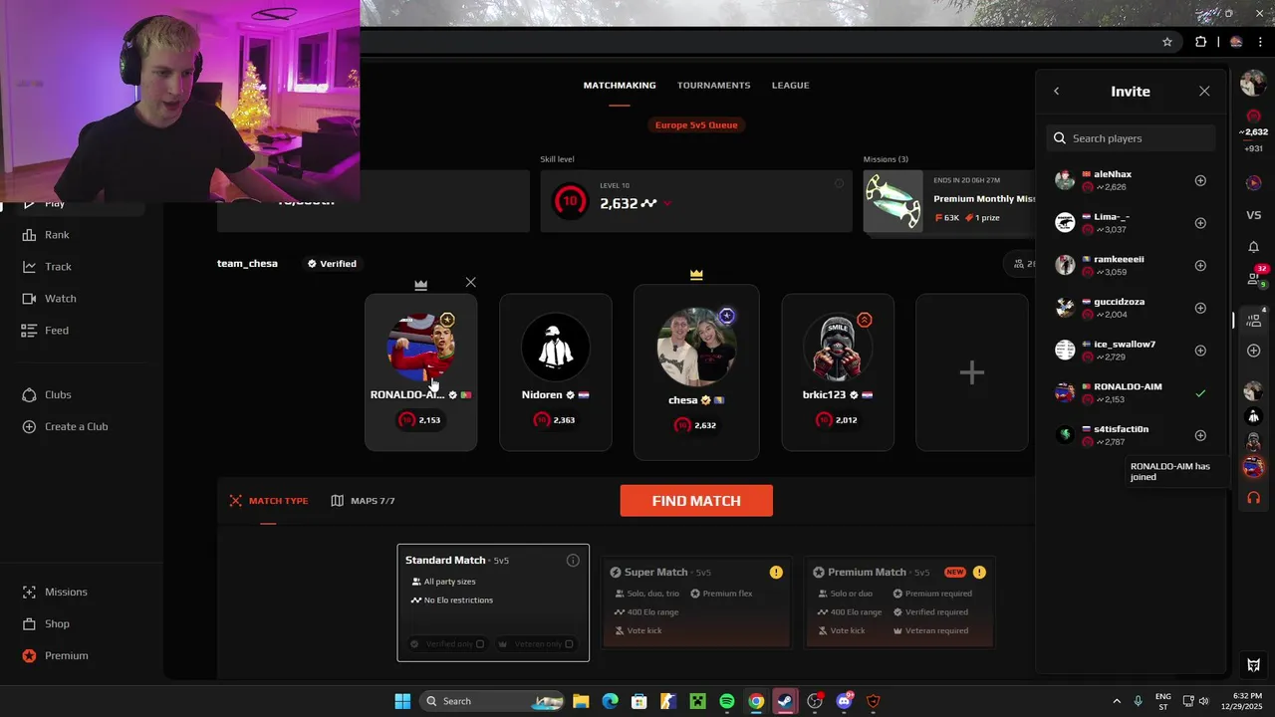Click the orange headset icon in sidebar
1275x717 pixels.
pyautogui.click(x=1254, y=498)
